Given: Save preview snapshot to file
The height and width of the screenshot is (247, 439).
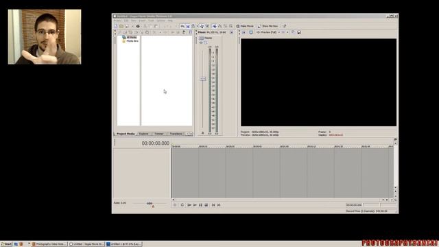Looking at the screenshot, I should (299, 32).
